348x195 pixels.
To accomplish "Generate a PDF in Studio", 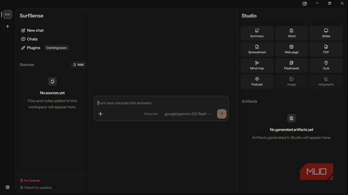I will pyautogui.click(x=326, y=50).
